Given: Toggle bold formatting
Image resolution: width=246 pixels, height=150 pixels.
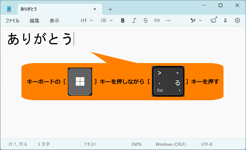Looking at the screenshot, I should pos(123,20).
